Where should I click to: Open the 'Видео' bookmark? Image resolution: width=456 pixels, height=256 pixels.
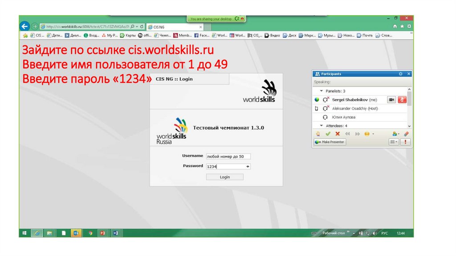(272, 36)
